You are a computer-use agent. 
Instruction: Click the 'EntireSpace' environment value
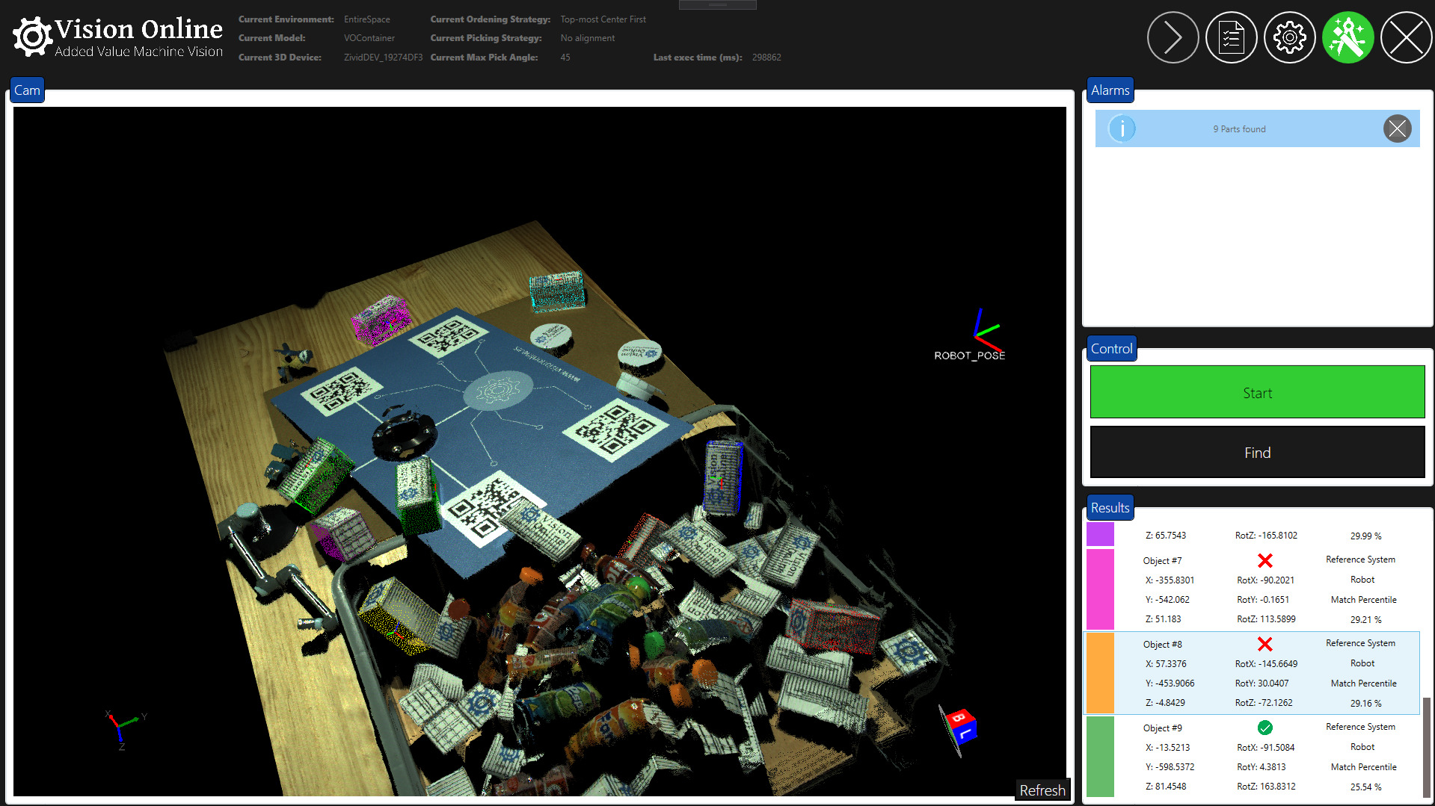366,19
